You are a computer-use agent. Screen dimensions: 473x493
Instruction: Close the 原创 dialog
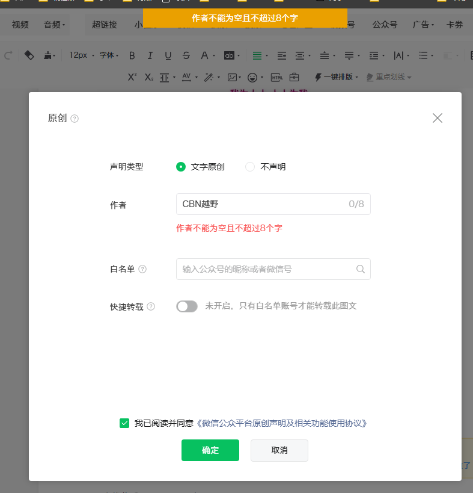click(437, 118)
